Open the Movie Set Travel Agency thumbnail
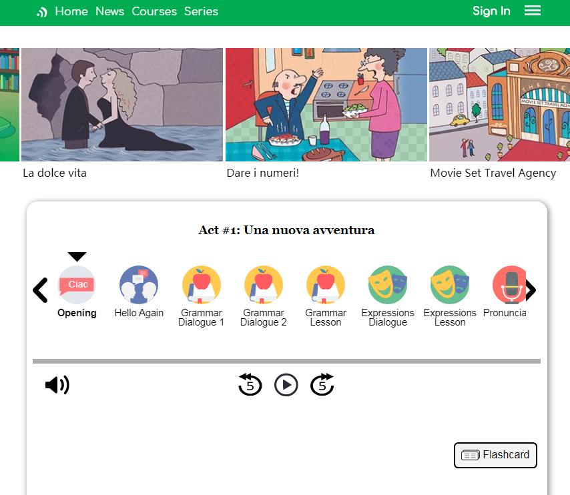570x495 pixels. click(x=499, y=105)
